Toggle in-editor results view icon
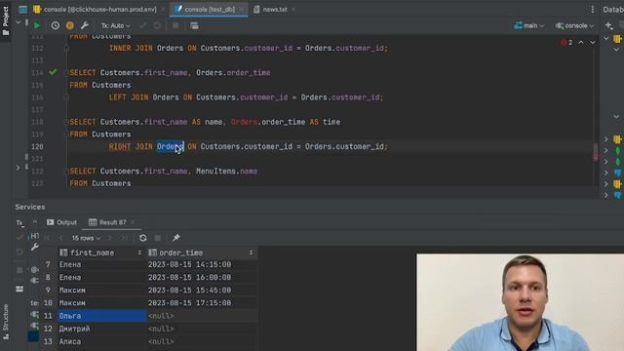This screenshot has height=351, width=624. (x=194, y=25)
